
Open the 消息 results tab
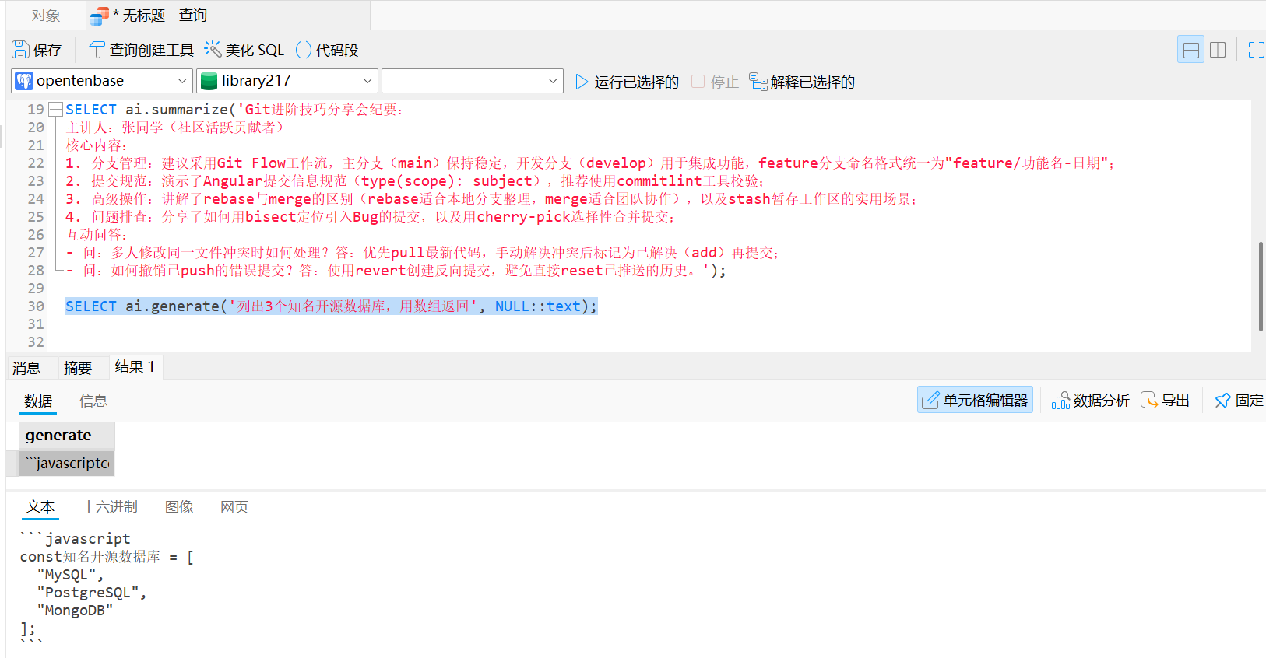(x=26, y=368)
